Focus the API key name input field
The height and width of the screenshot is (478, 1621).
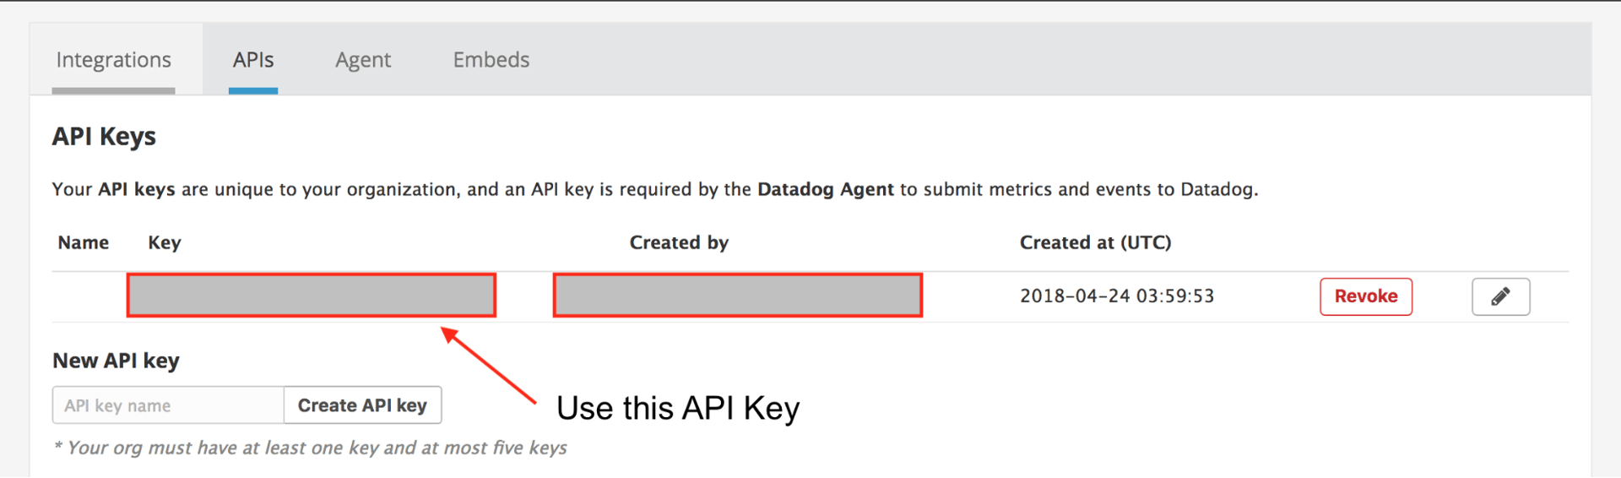coord(169,405)
